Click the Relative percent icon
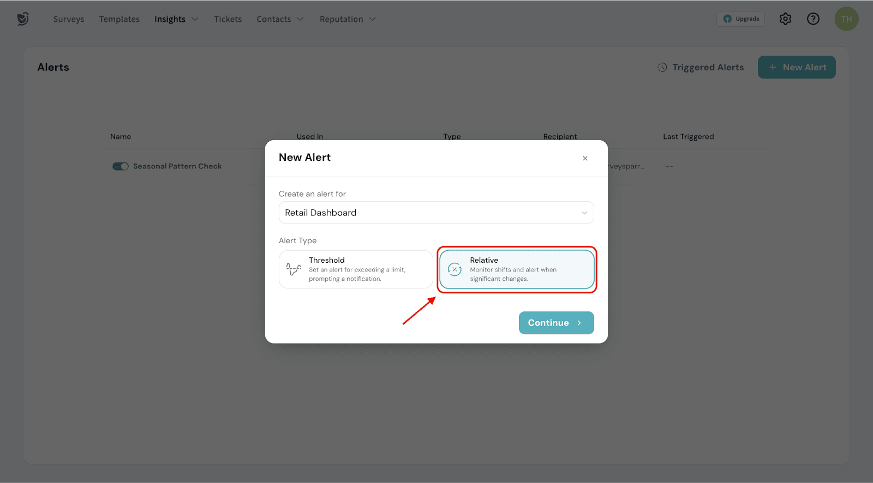Image resolution: width=873 pixels, height=483 pixels. pyautogui.click(x=455, y=269)
